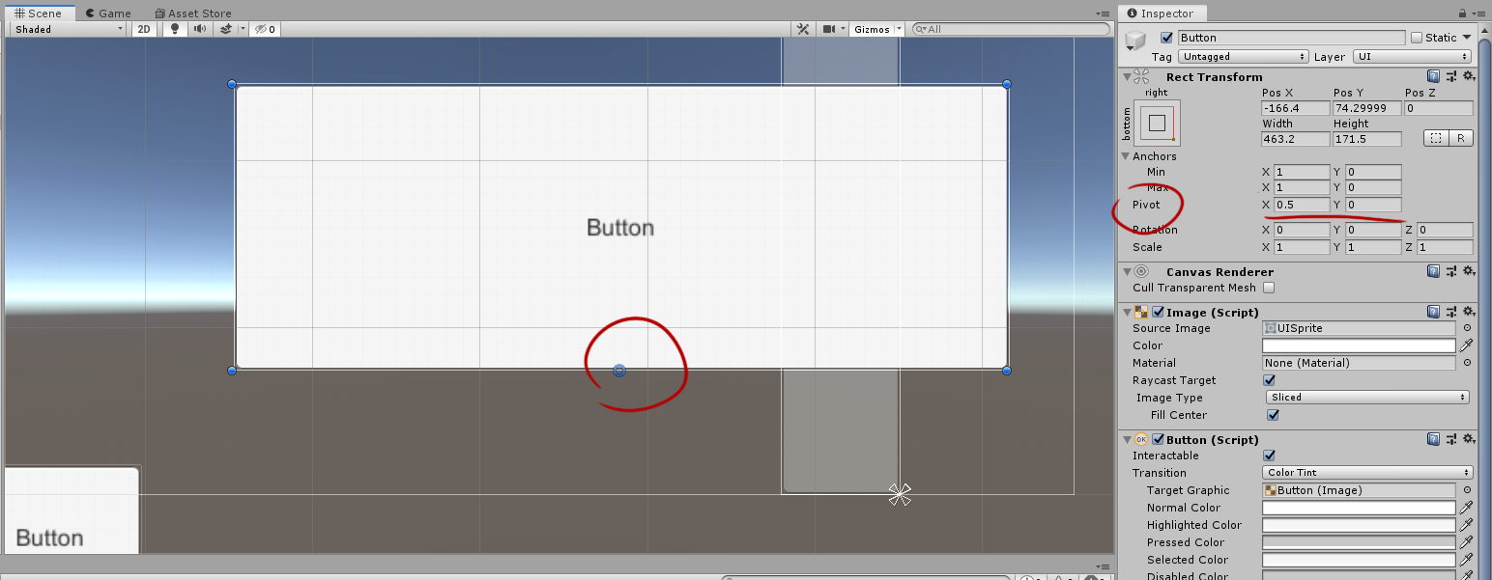
Task: Open the Scene panel options menu
Action: pyautogui.click(x=1104, y=14)
